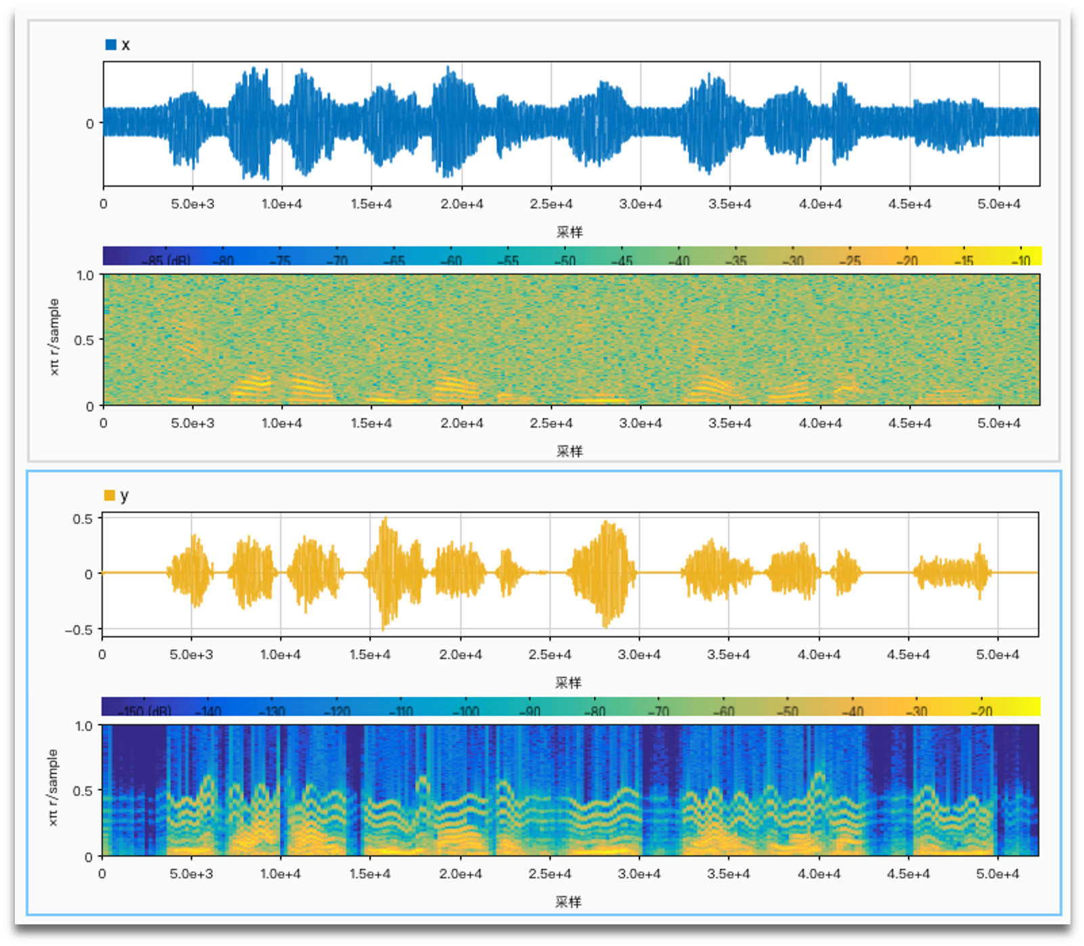
Task: Click '3.0e+4' tick under x spectrogram
Action: [640, 423]
